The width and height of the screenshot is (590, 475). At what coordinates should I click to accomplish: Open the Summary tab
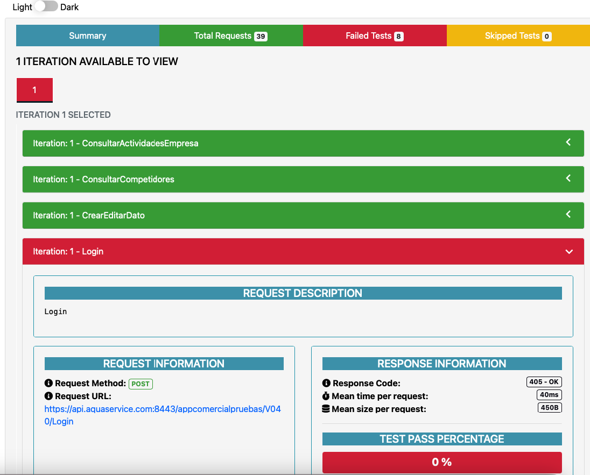[x=87, y=36]
